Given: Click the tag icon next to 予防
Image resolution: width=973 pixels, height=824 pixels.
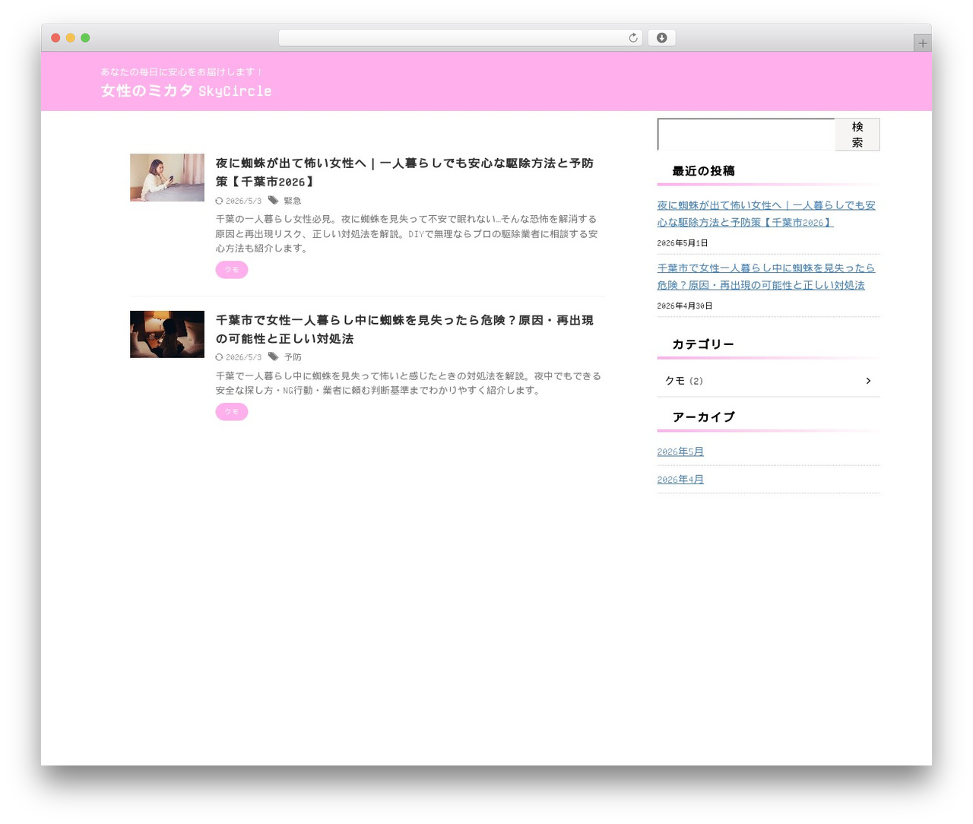Looking at the screenshot, I should click(273, 357).
